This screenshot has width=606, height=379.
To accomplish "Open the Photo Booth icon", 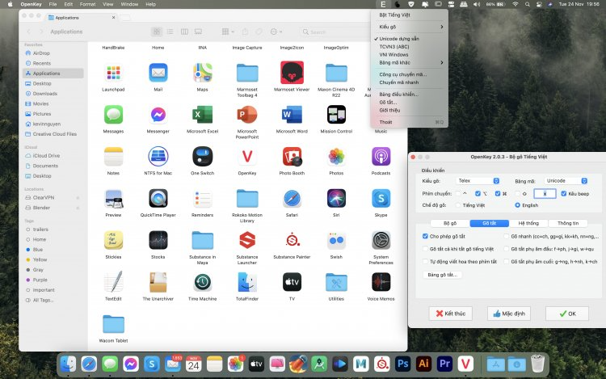I will (x=292, y=157).
